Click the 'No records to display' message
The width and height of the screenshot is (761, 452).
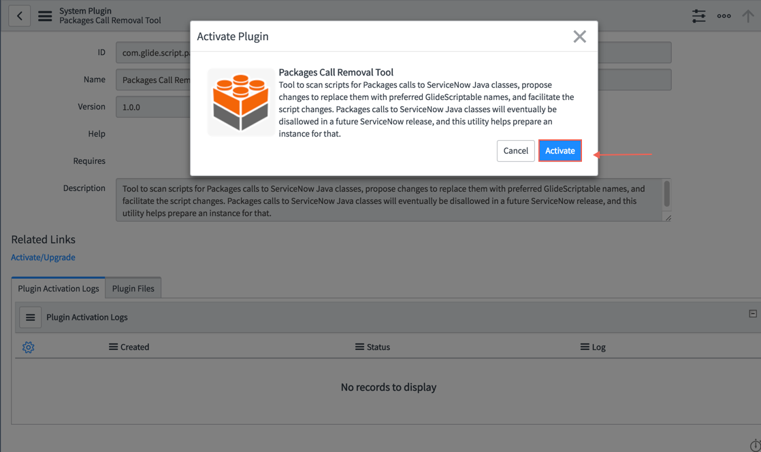tap(388, 387)
